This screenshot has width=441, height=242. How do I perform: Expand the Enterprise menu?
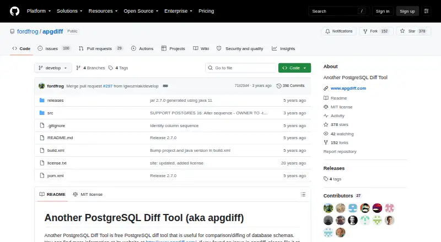[x=178, y=11]
